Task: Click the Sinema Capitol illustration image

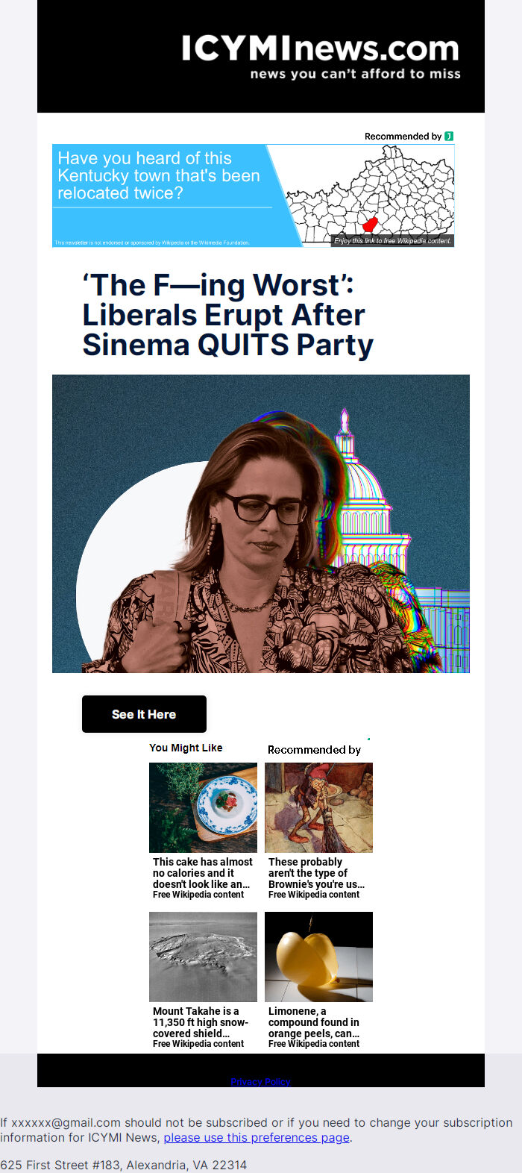Action: [261, 524]
